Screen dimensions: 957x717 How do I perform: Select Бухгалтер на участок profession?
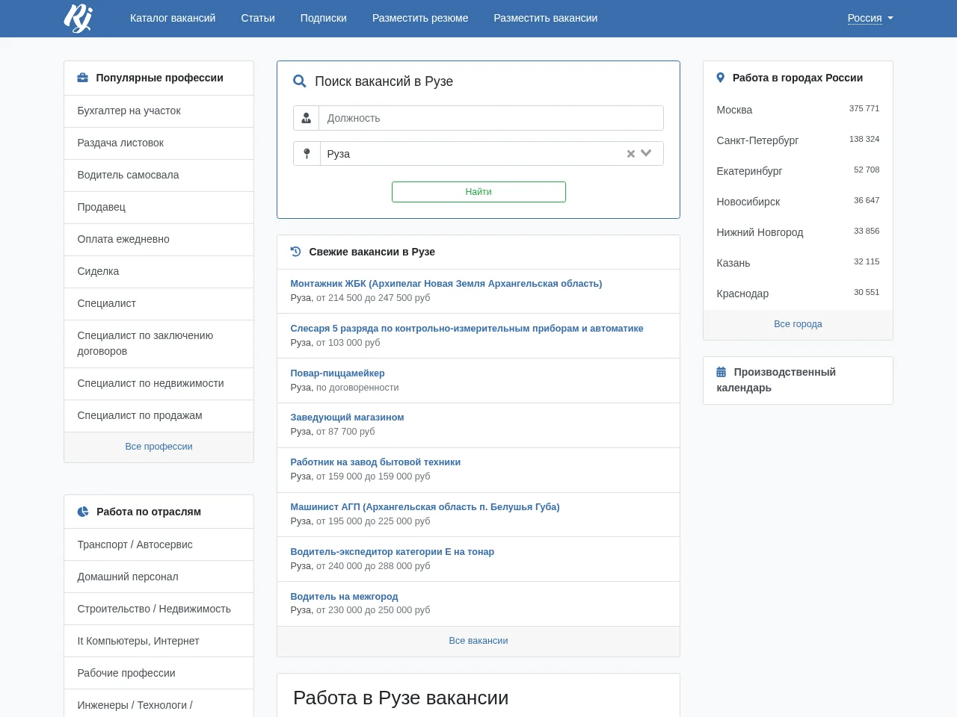159,111
